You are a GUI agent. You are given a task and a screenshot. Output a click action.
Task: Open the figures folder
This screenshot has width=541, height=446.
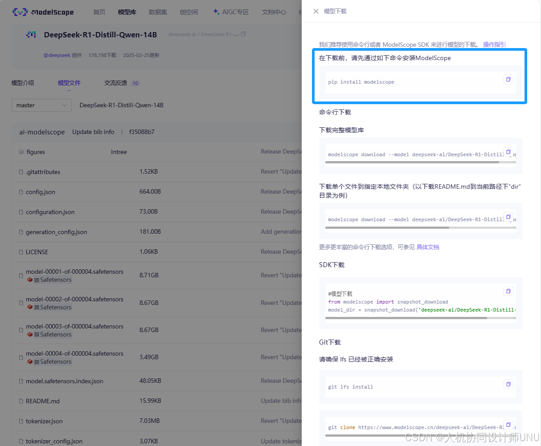tap(36, 152)
